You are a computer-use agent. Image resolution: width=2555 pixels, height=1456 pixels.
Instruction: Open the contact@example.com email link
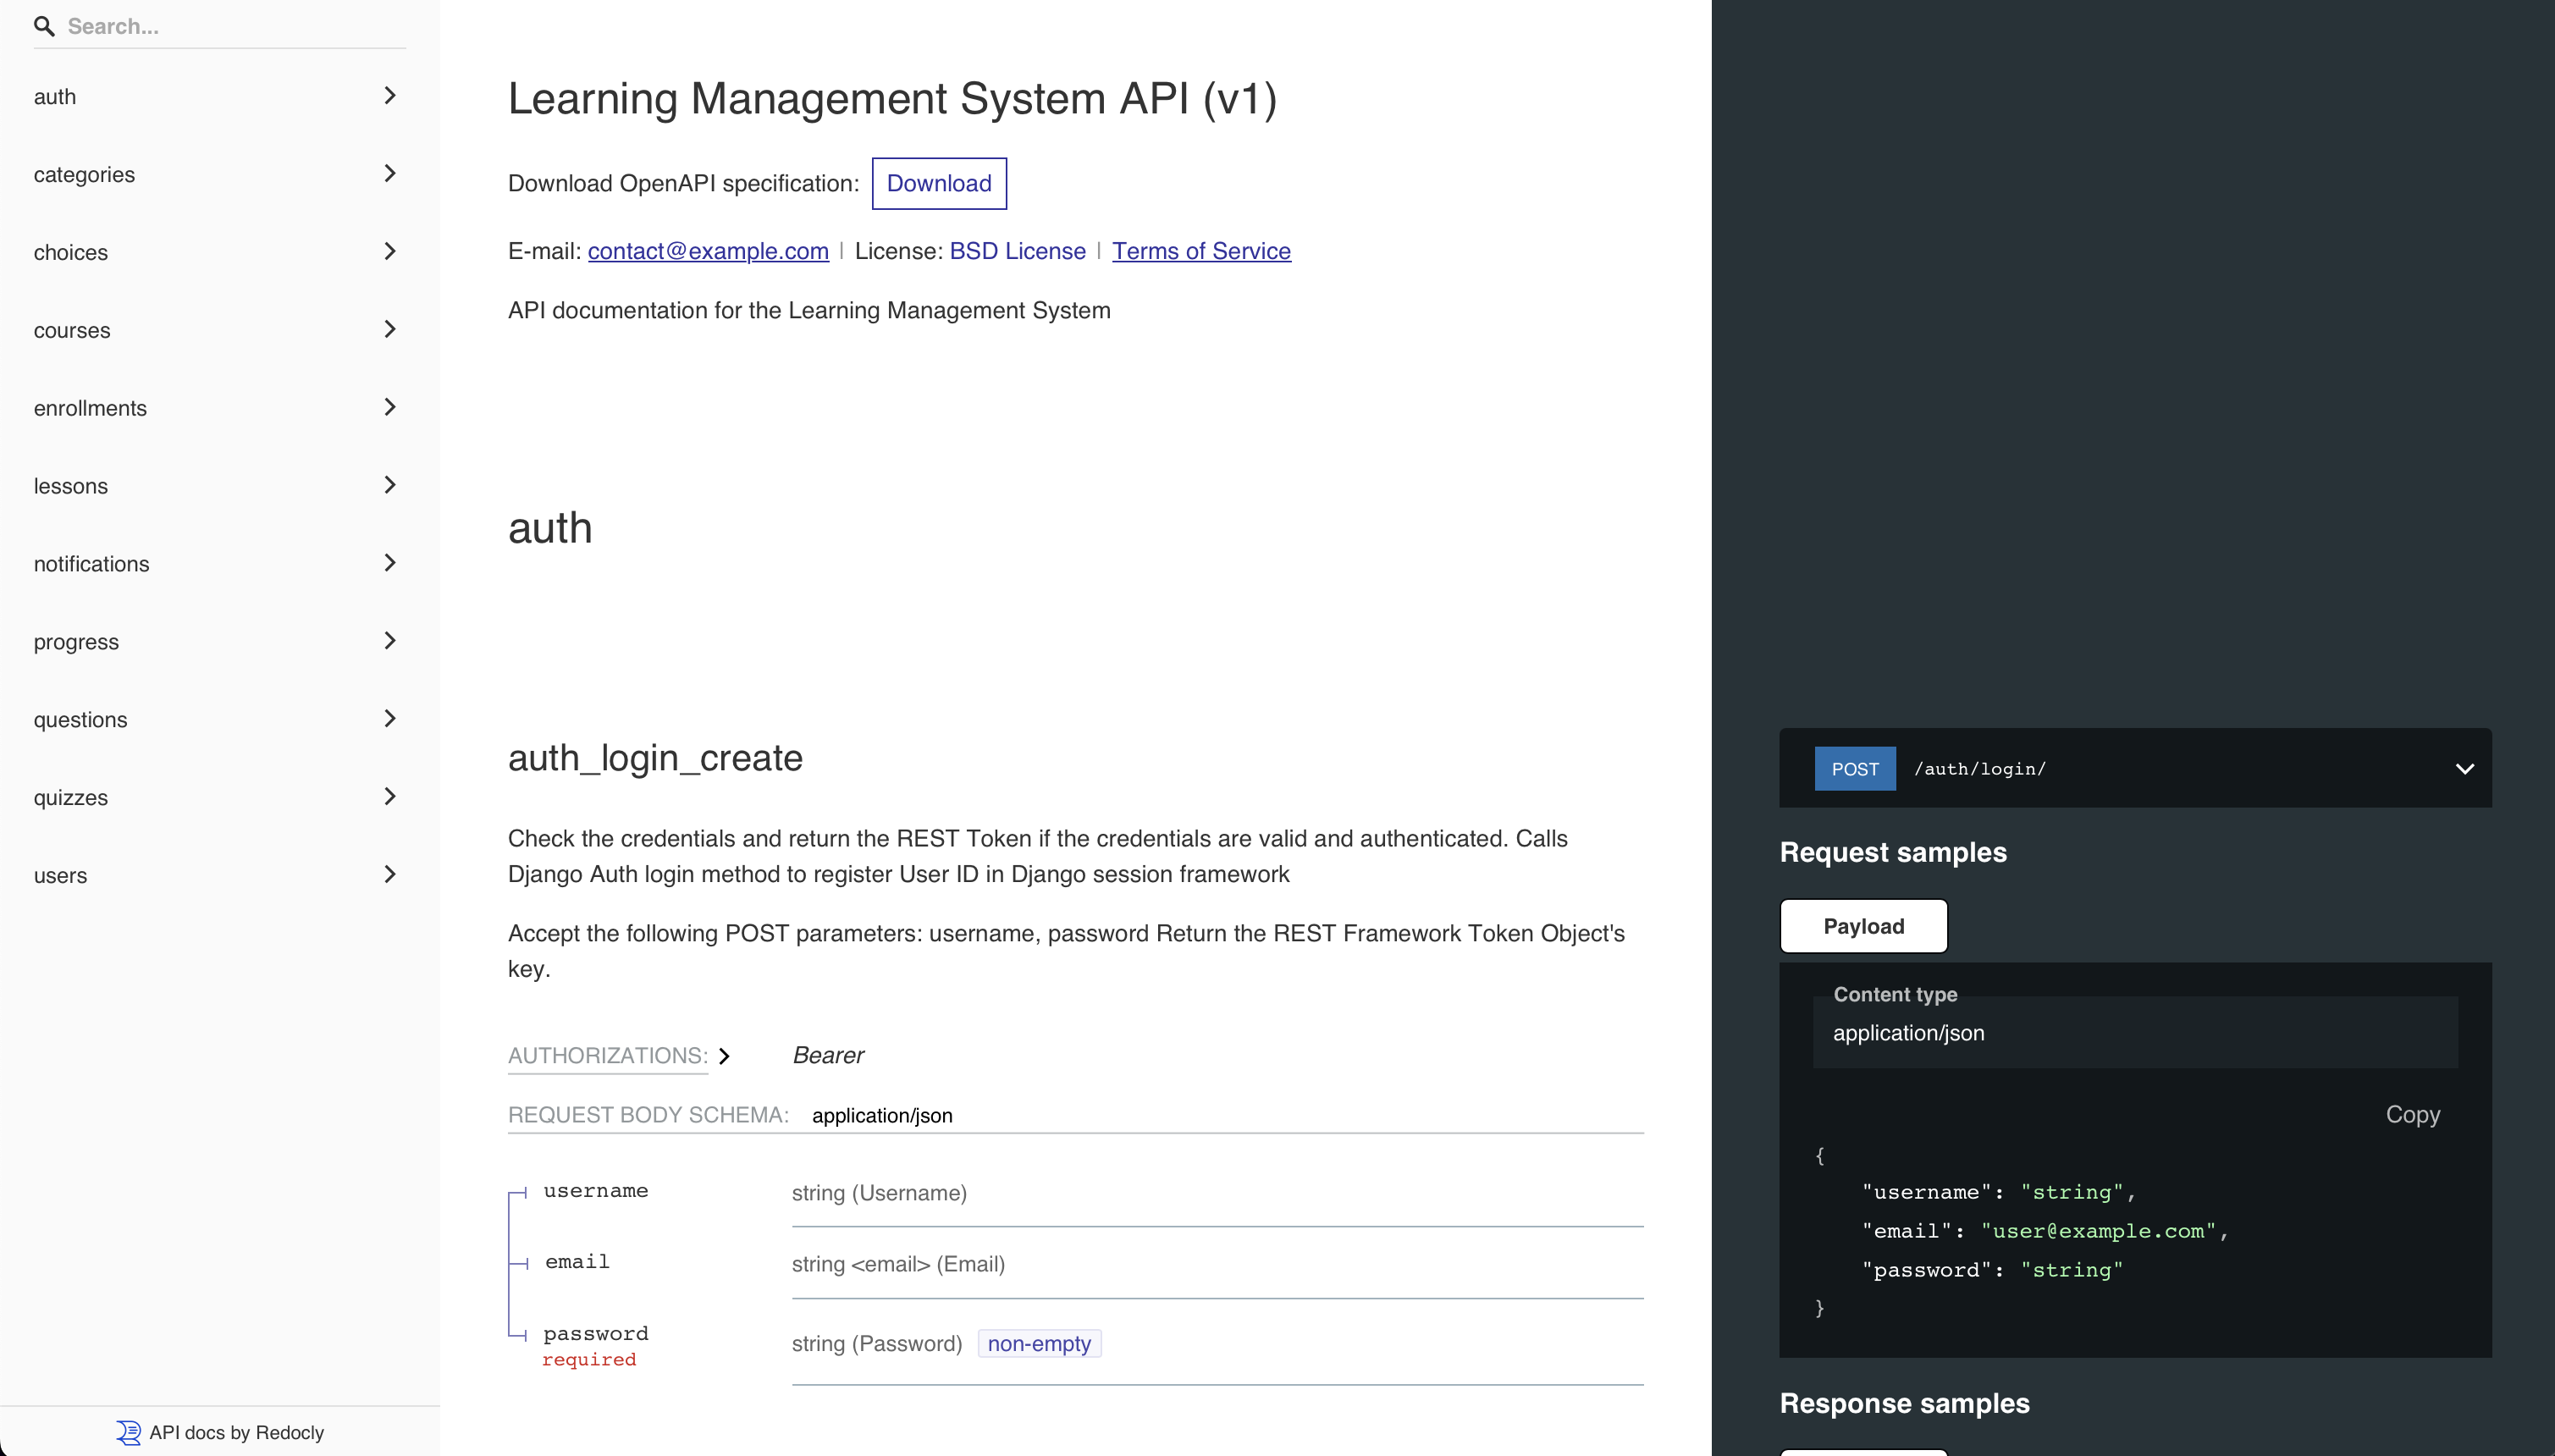click(708, 251)
